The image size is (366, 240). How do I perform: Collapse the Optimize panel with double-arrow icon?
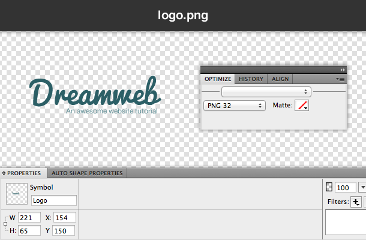click(x=343, y=70)
